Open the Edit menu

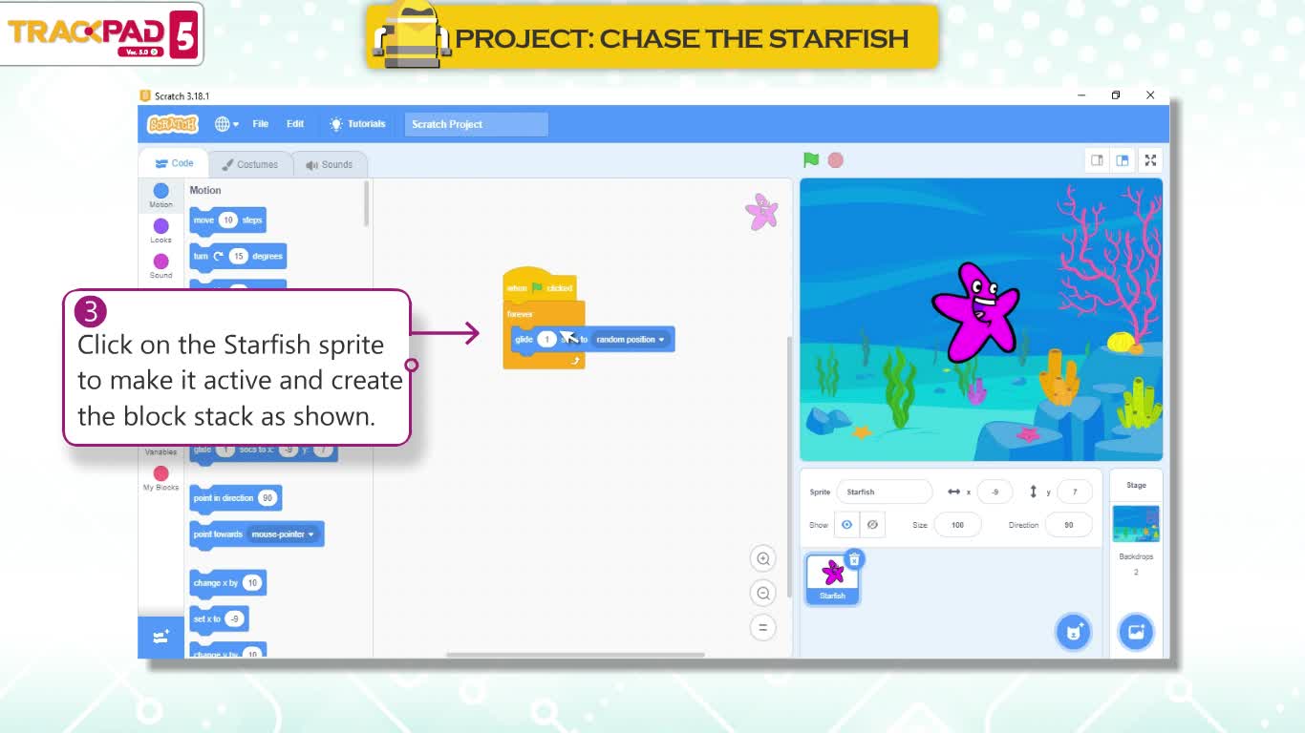pyautogui.click(x=295, y=124)
